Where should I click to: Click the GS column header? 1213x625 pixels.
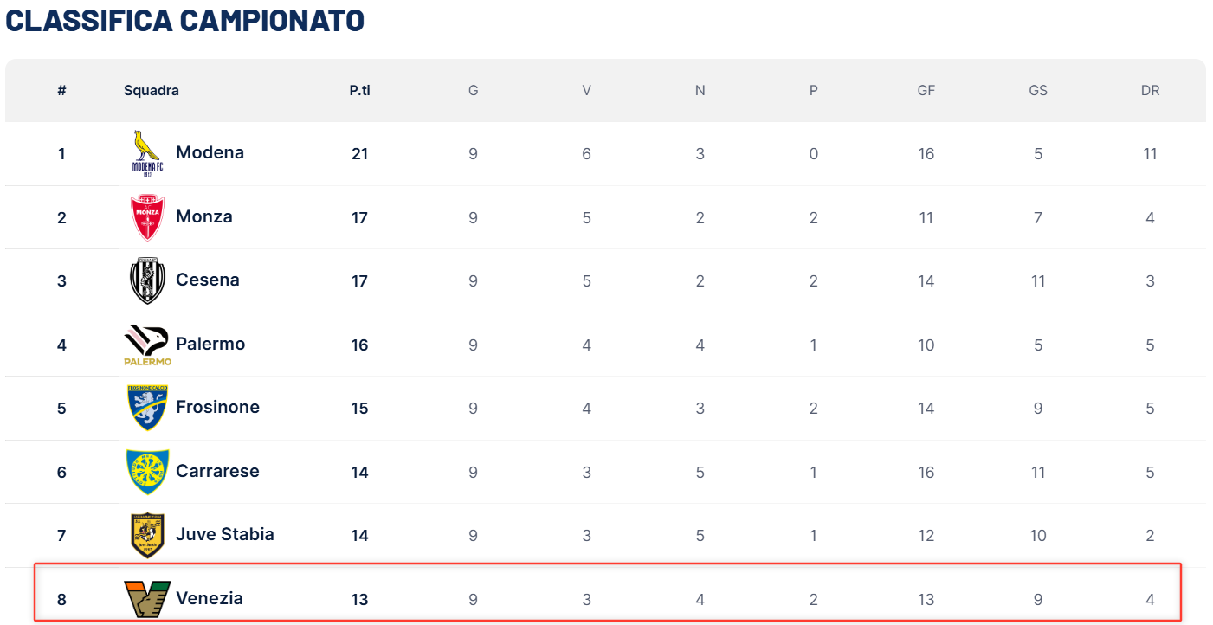point(1038,90)
